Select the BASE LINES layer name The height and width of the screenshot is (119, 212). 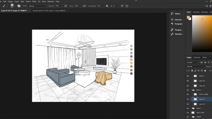pos(200,113)
